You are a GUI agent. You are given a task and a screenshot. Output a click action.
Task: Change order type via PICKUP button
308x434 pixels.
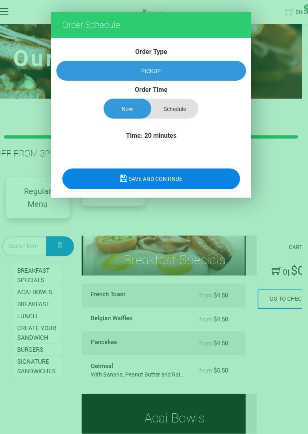tap(151, 71)
